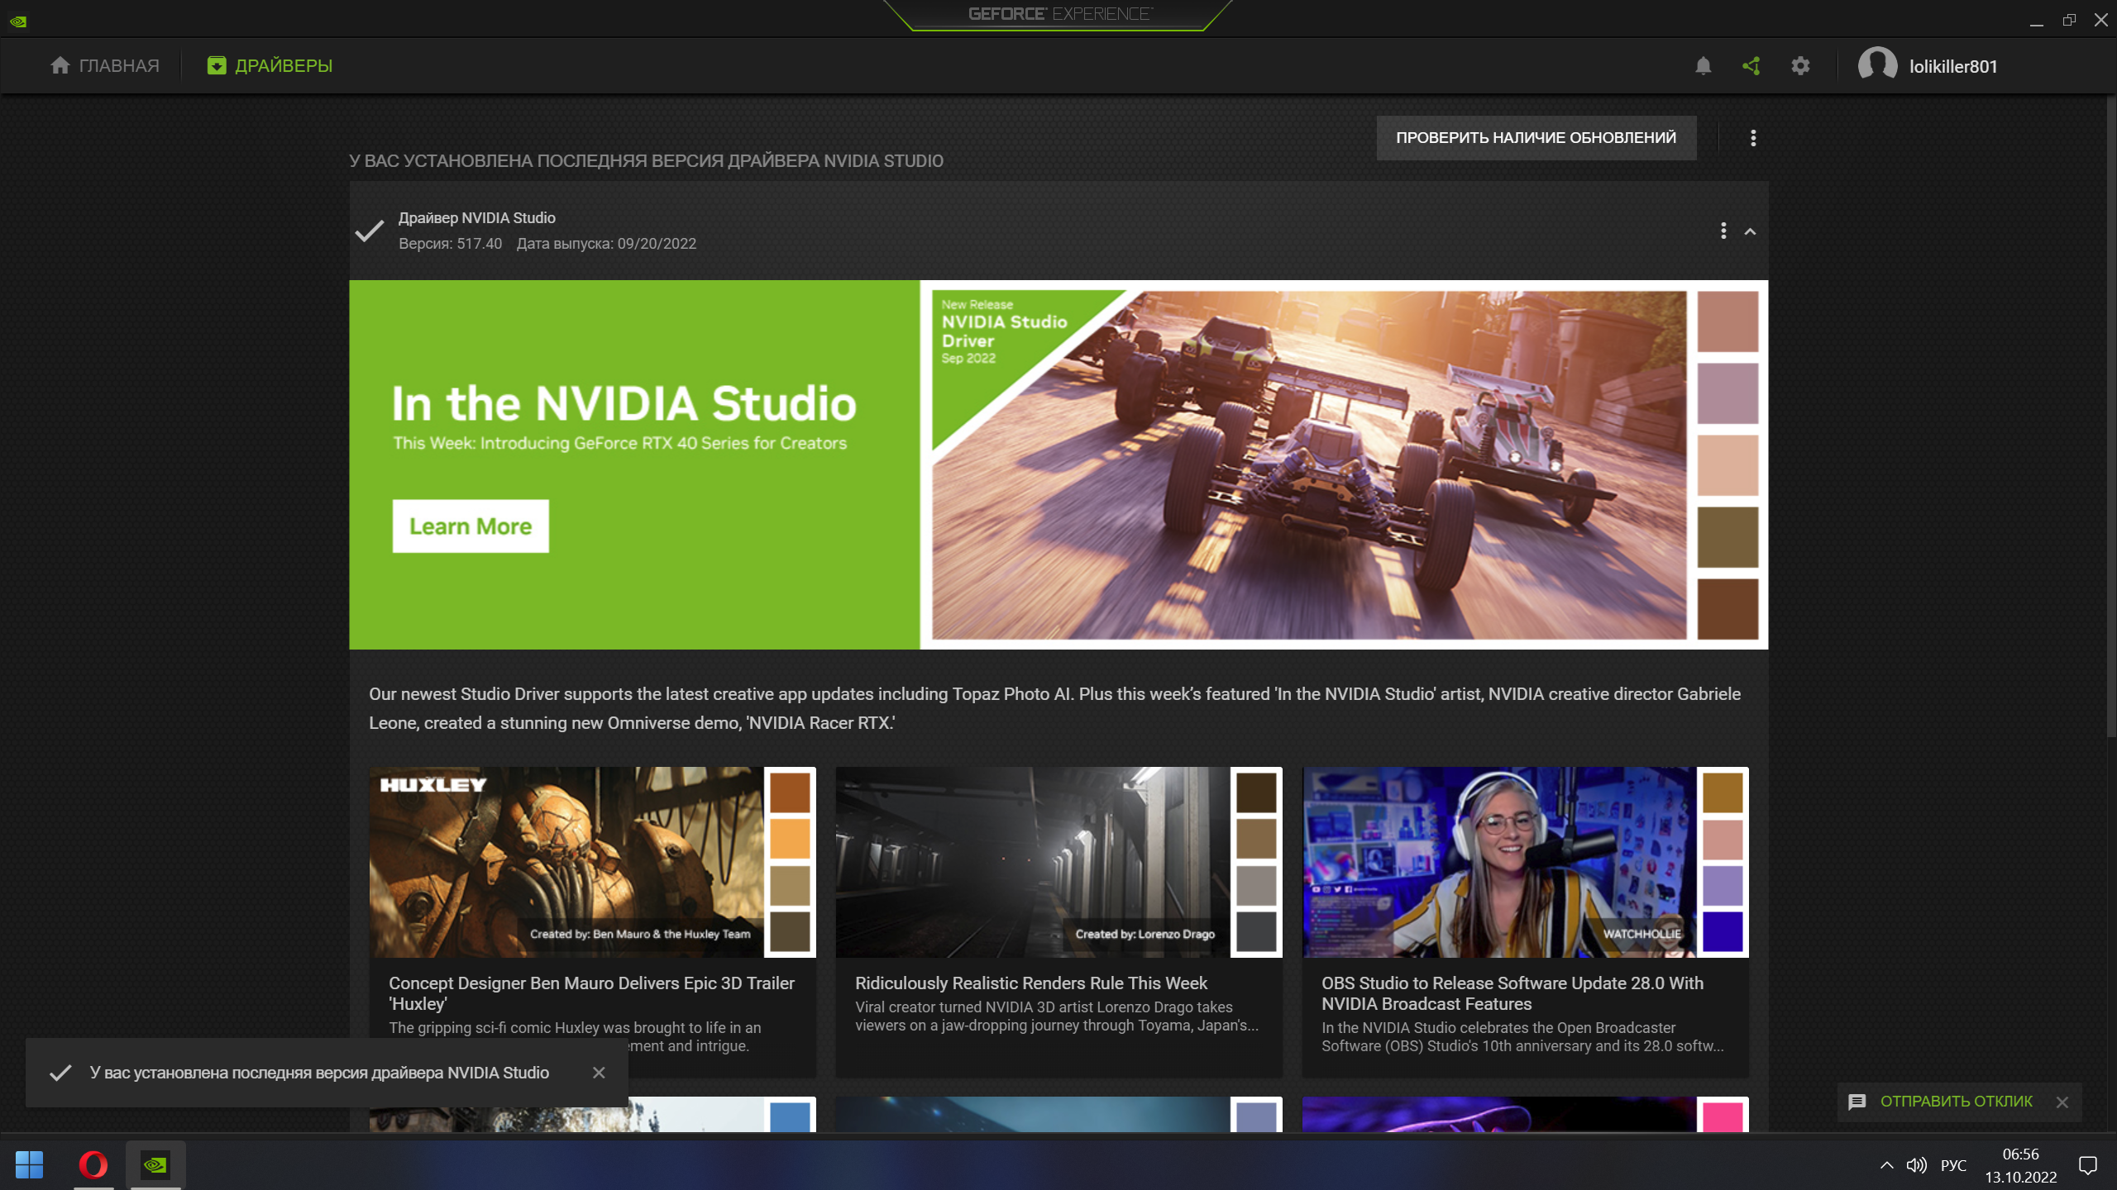Click the Windows Start button
Viewport: 2117px width, 1190px height.
30,1165
